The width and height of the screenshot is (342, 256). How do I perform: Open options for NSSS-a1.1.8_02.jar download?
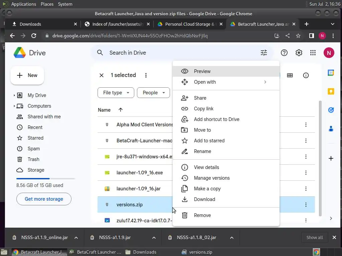click(x=232, y=238)
